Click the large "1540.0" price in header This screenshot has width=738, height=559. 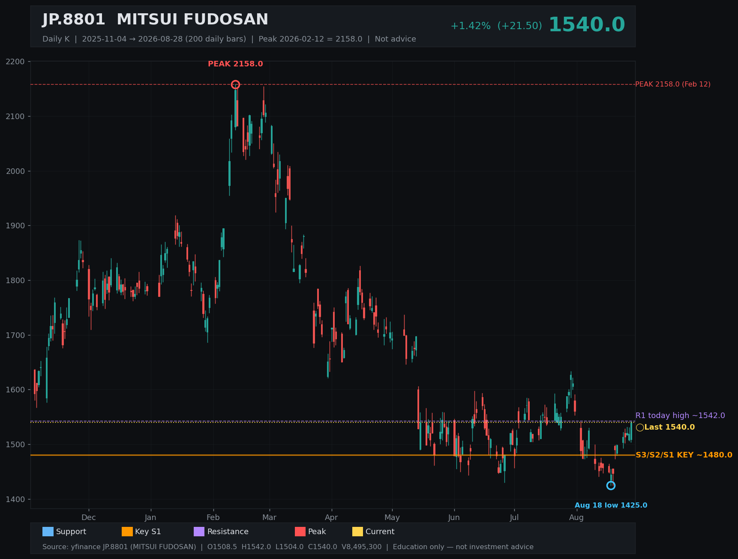587,25
